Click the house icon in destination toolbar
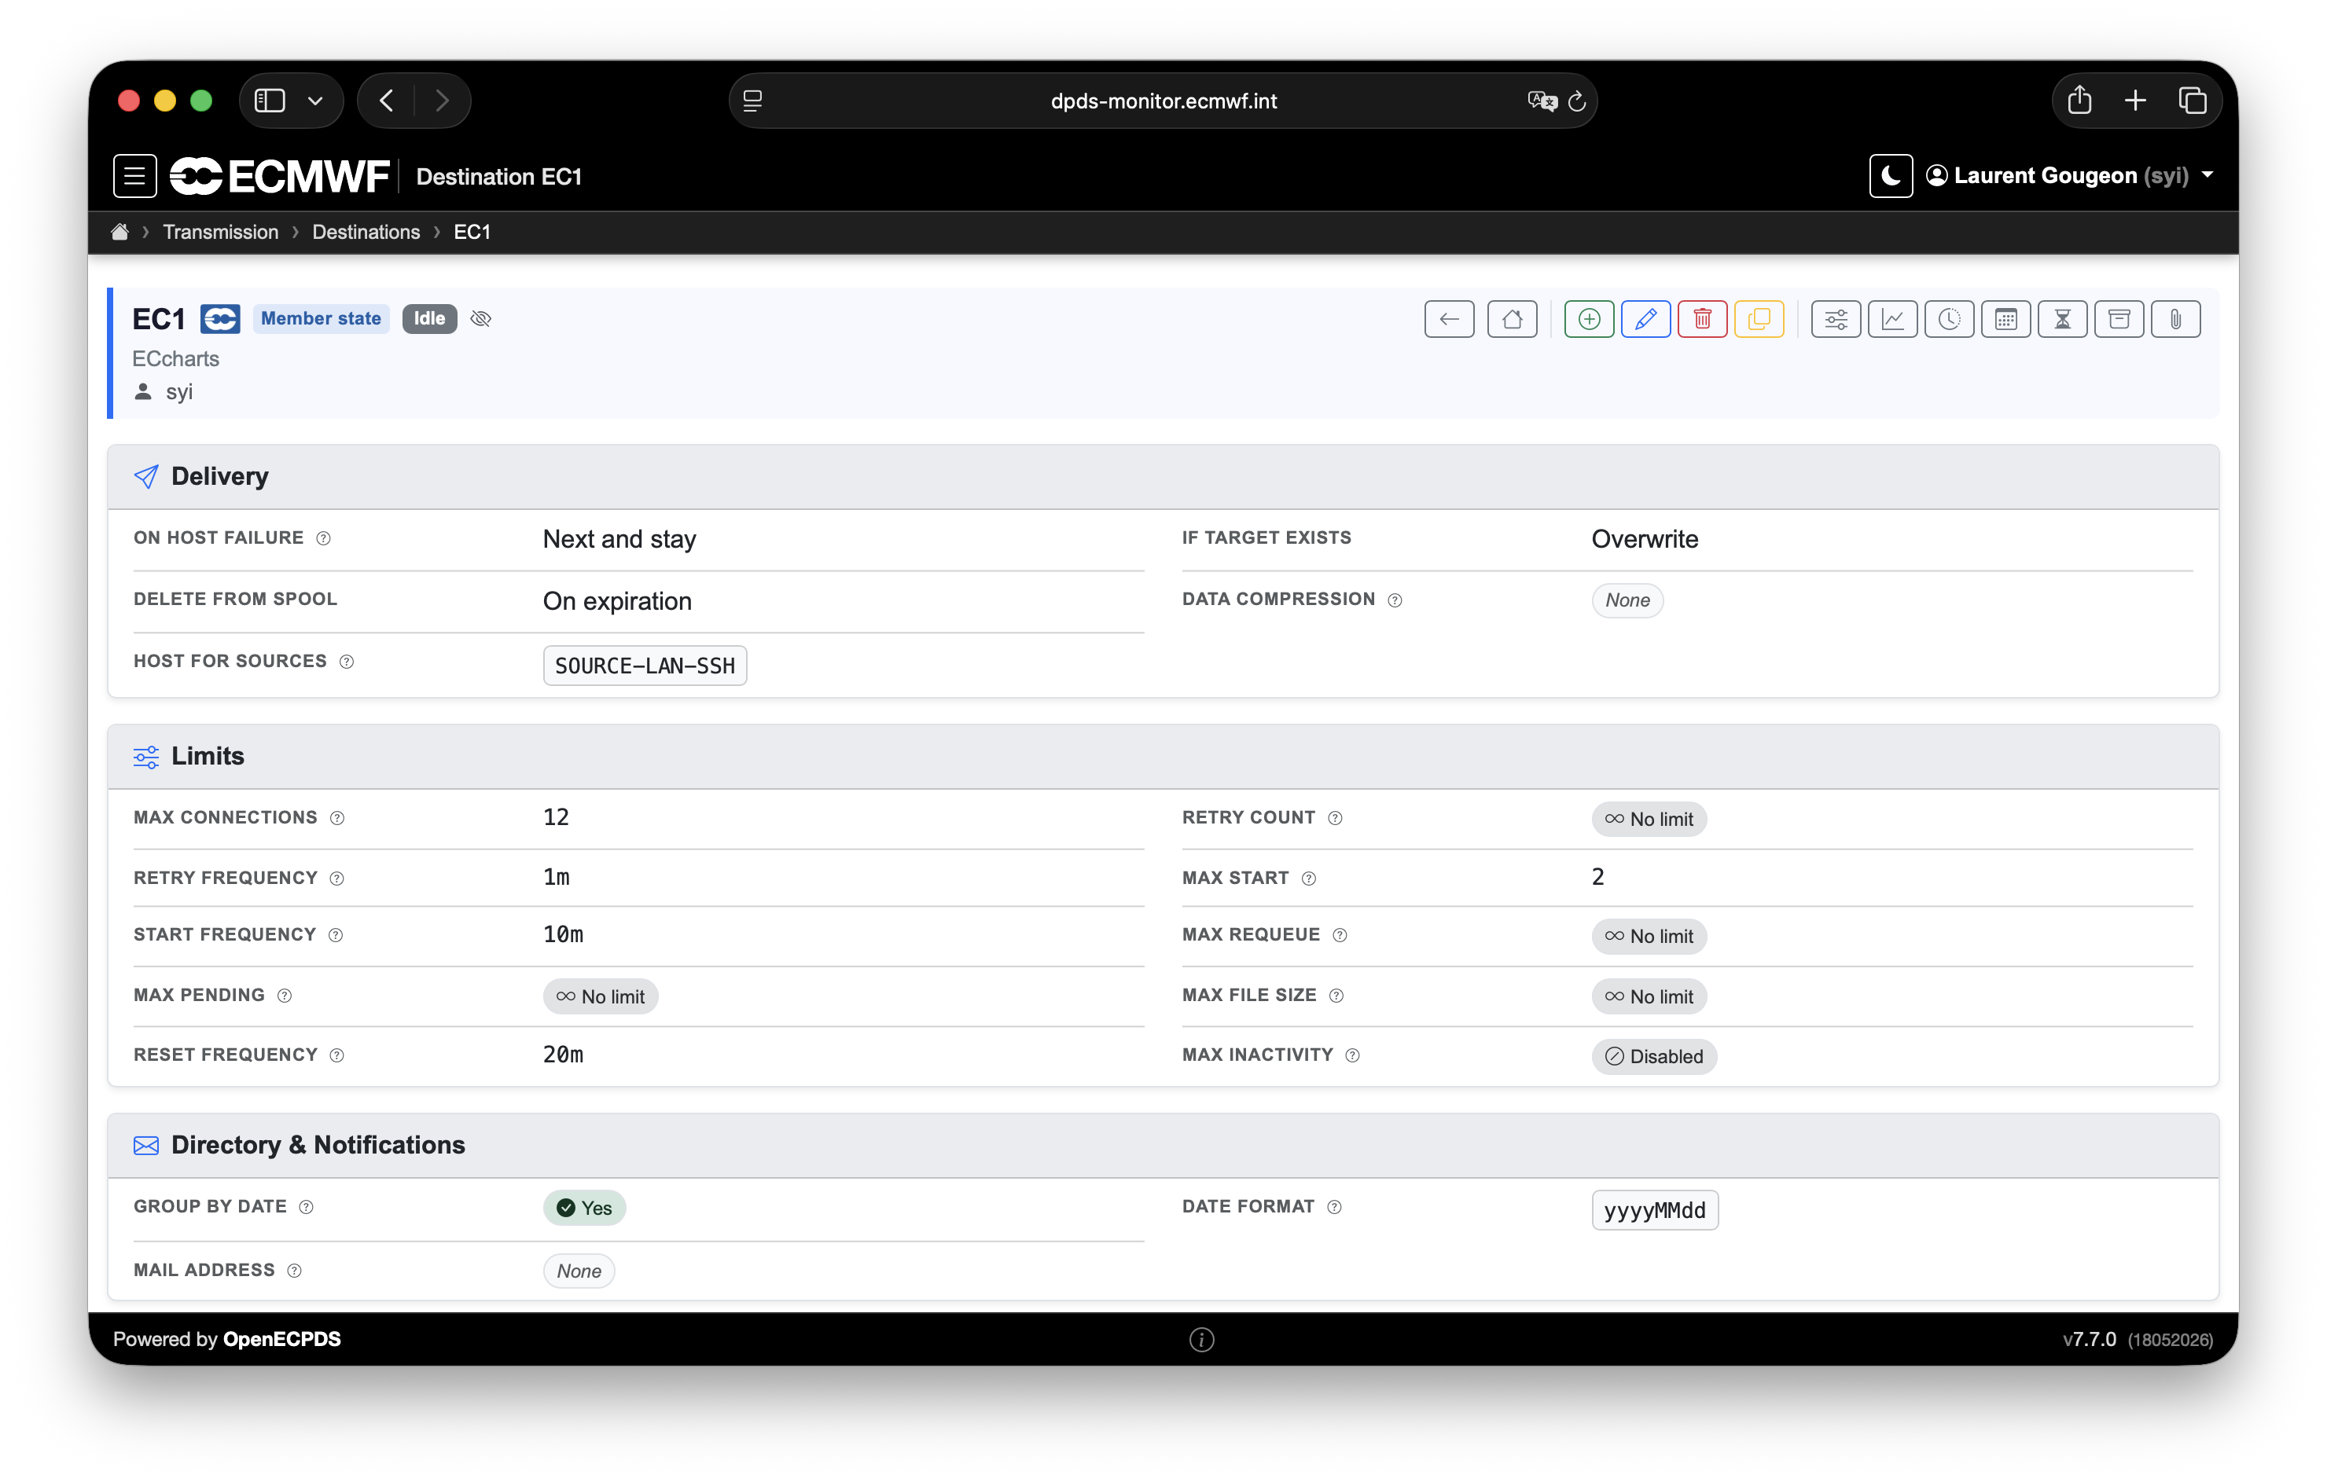This screenshot has width=2327, height=1482. pyautogui.click(x=1512, y=319)
